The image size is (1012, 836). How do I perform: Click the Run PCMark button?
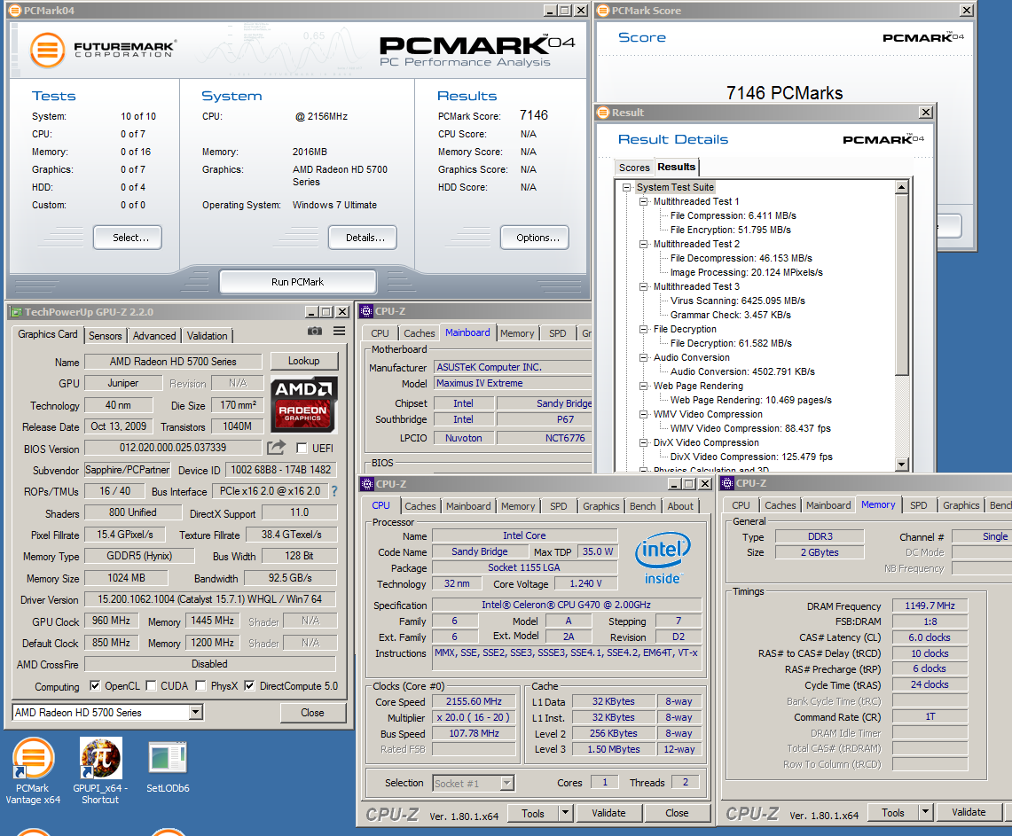click(x=297, y=282)
